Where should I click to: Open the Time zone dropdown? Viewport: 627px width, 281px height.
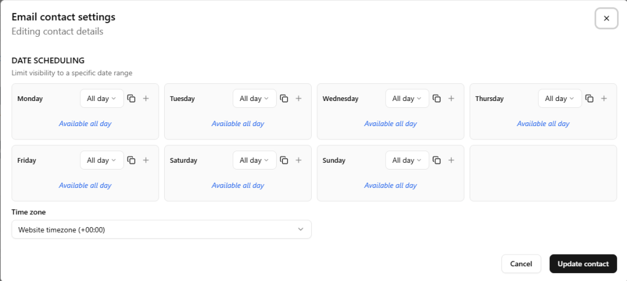pyautogui.click(x=161, y=230)
